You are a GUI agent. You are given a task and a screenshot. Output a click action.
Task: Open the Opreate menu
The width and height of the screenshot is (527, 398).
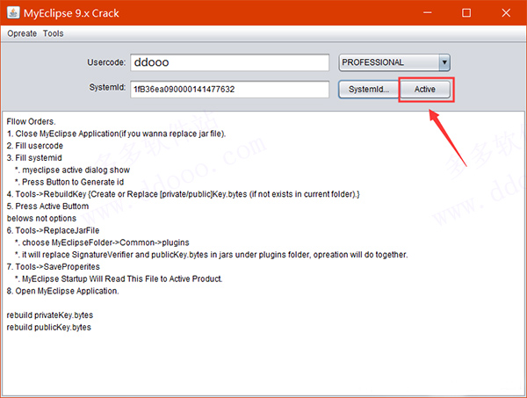(x=22, y=33)
